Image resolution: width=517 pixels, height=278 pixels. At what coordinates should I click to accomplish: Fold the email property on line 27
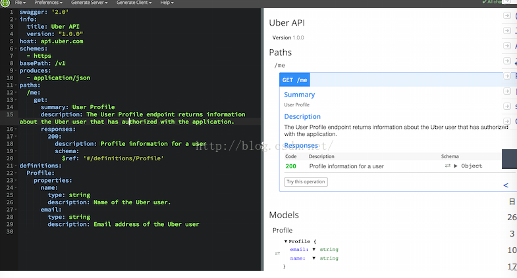pos(16,210)
